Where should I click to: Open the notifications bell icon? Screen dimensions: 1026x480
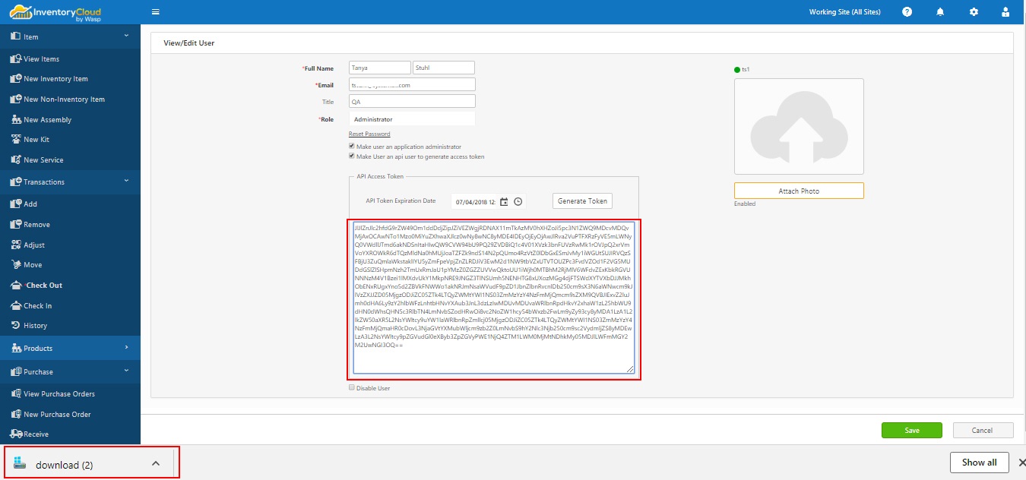pos(940,12)
